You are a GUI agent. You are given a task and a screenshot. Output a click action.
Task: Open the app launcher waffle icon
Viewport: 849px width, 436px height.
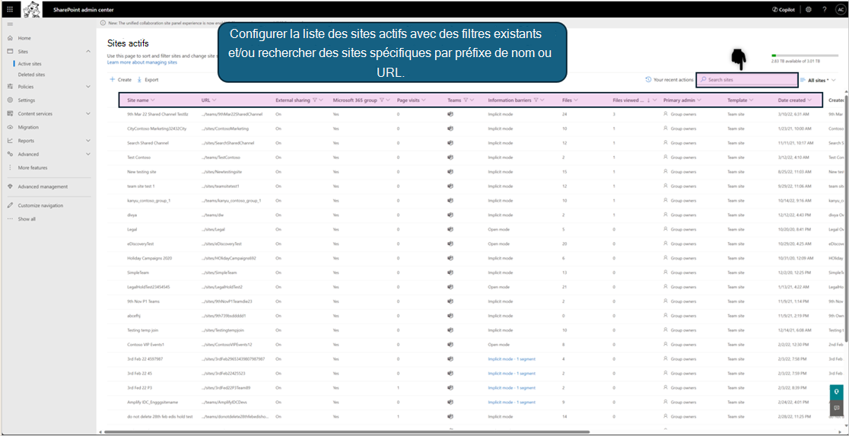pyautogui.click(x=10, y=10)
